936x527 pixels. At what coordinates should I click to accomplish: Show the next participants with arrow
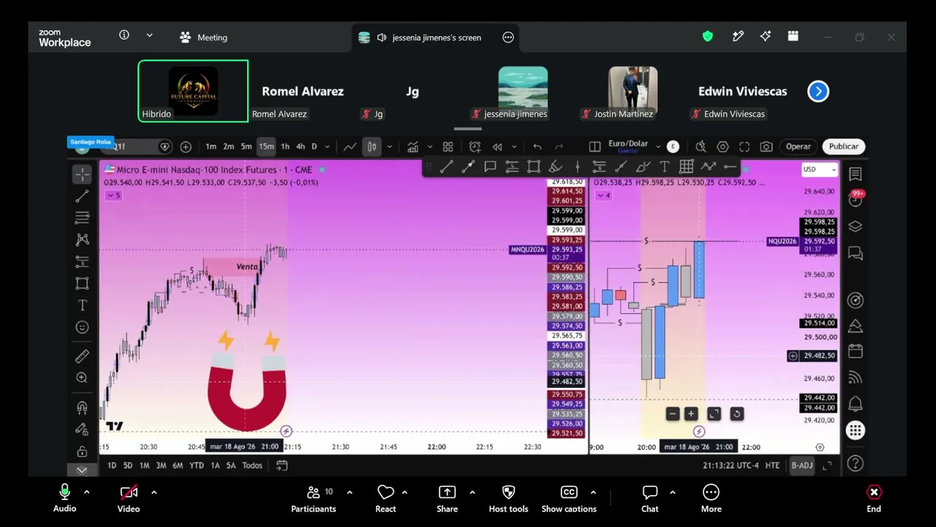(818, 91)
